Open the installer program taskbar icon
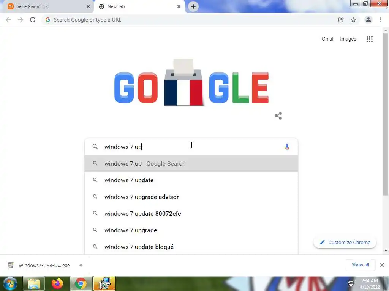The width and height of the screenshot is (389, 291). coord(104,283)
